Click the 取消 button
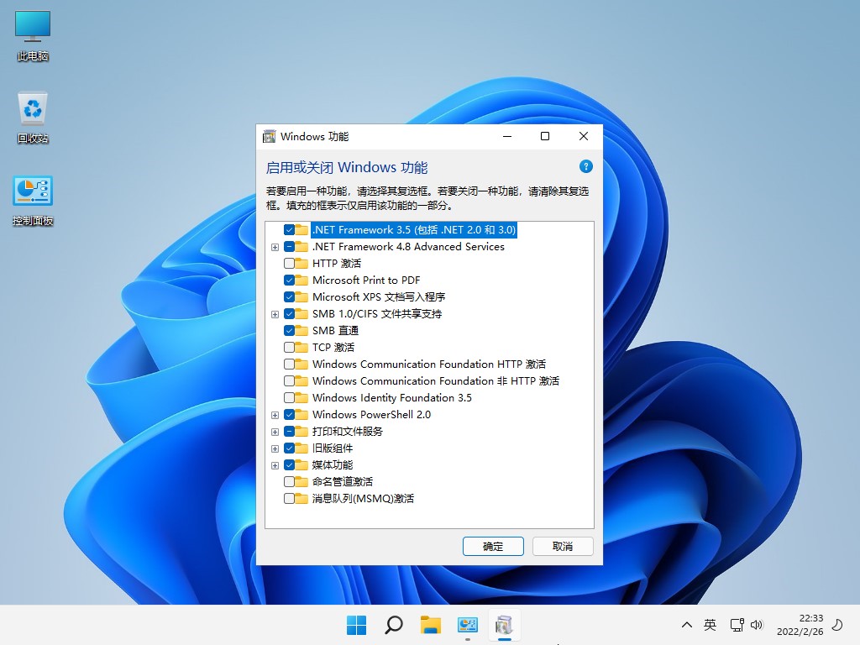Screen dimensions: 860x645 tap(563, 546)
